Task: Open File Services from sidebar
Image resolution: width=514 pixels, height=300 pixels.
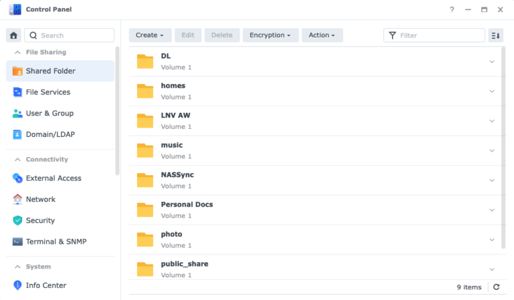Action: pos(48,92)
